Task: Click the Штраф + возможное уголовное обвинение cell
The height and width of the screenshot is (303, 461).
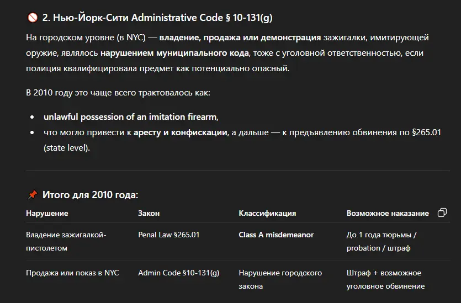Action: pyautogui.click(x=385, y=279)
